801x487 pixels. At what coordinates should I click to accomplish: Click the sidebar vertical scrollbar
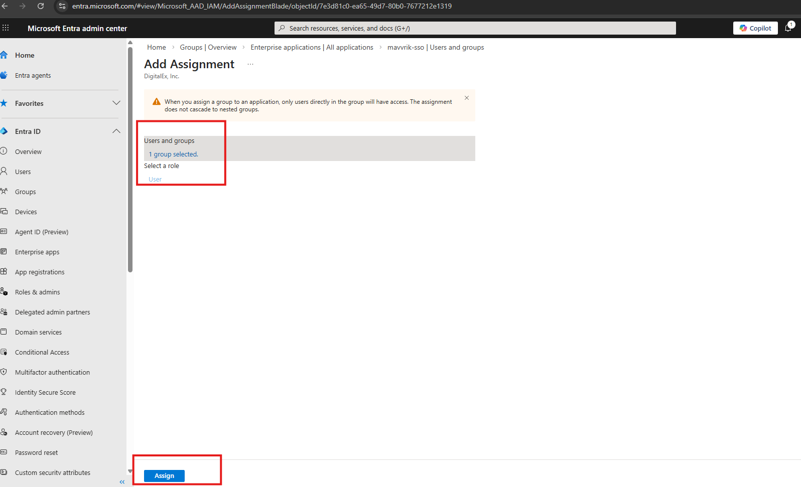coord(130,160)
